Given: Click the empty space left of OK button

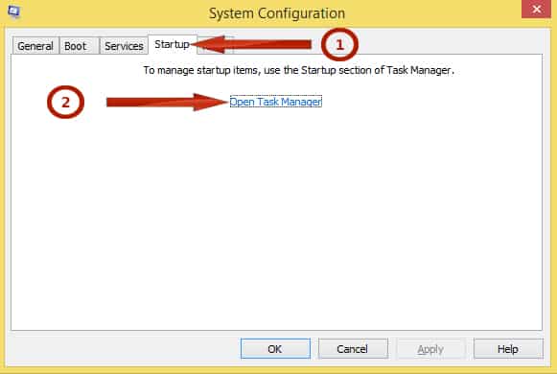Looking at the screenshot, I should click(125, 349).
